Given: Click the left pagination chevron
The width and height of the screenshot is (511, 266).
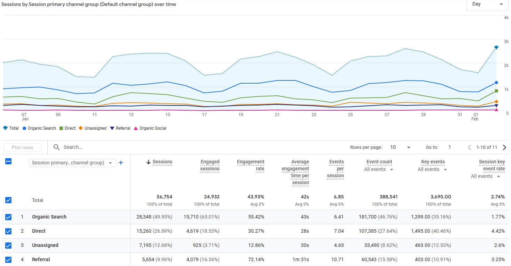Looking at the screenshot, I should point(469,147).
